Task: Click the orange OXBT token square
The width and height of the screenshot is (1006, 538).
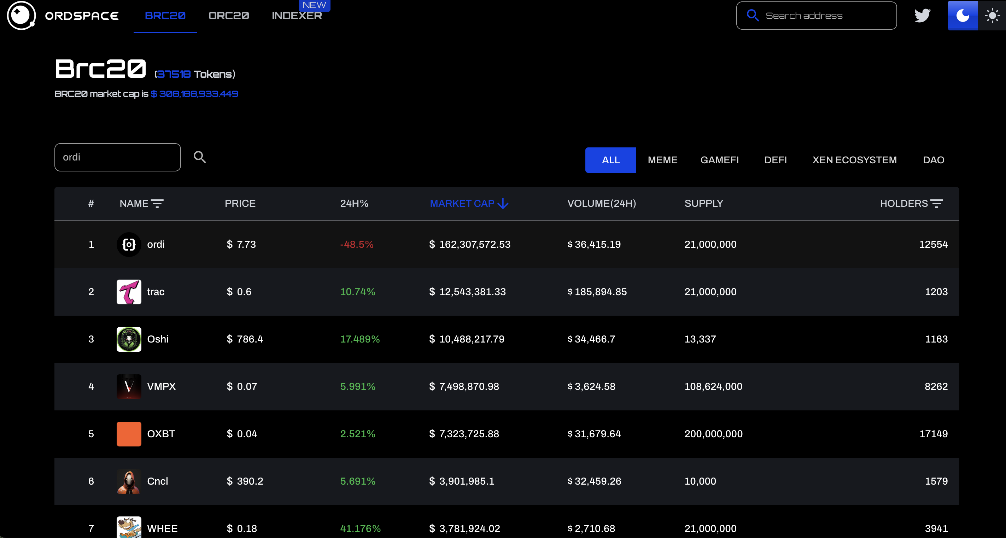Action: pyautogui.click(x=129, y=434)
